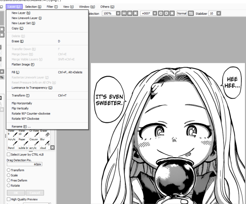Adjust Drag Detection Pix slider

[x=24, y=164]
